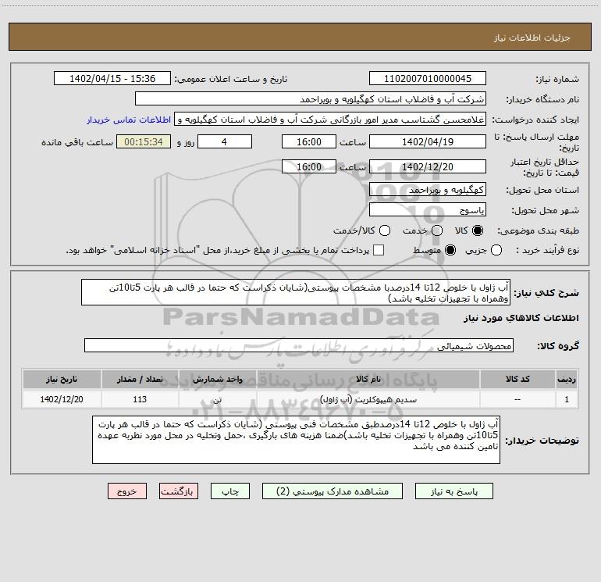Click the ساعت باقی مانده label

pyautogui.click(x=77, y=142)
